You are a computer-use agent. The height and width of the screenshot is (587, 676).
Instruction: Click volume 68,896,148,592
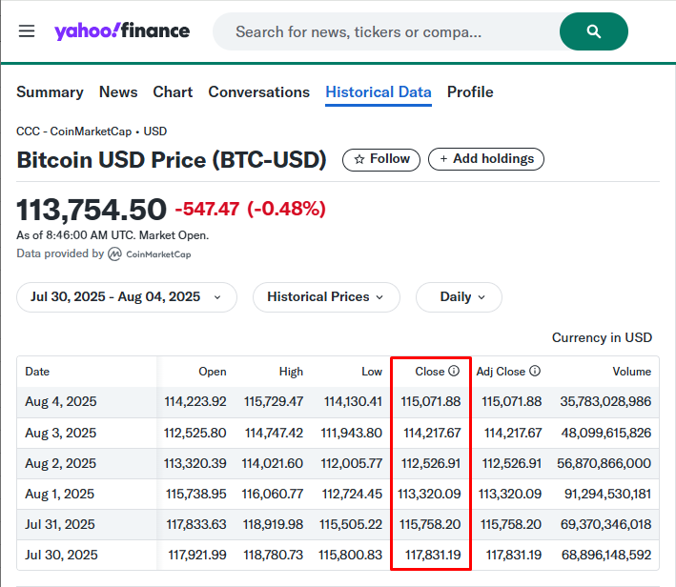tap(606, 556)
